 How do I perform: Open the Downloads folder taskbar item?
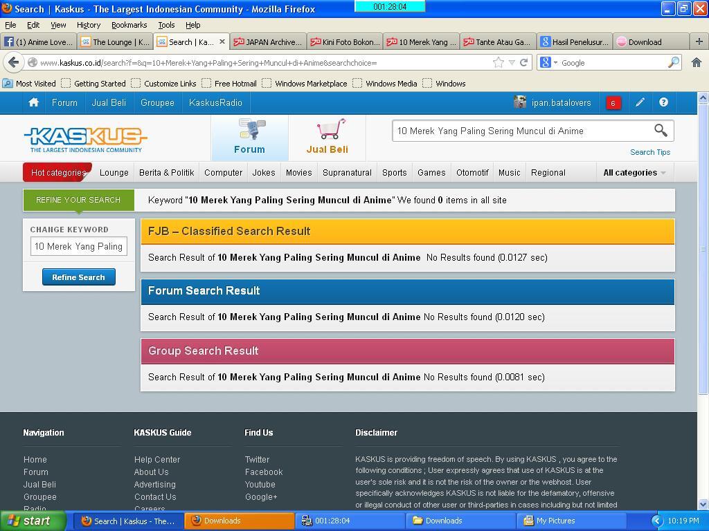(460, 521)
